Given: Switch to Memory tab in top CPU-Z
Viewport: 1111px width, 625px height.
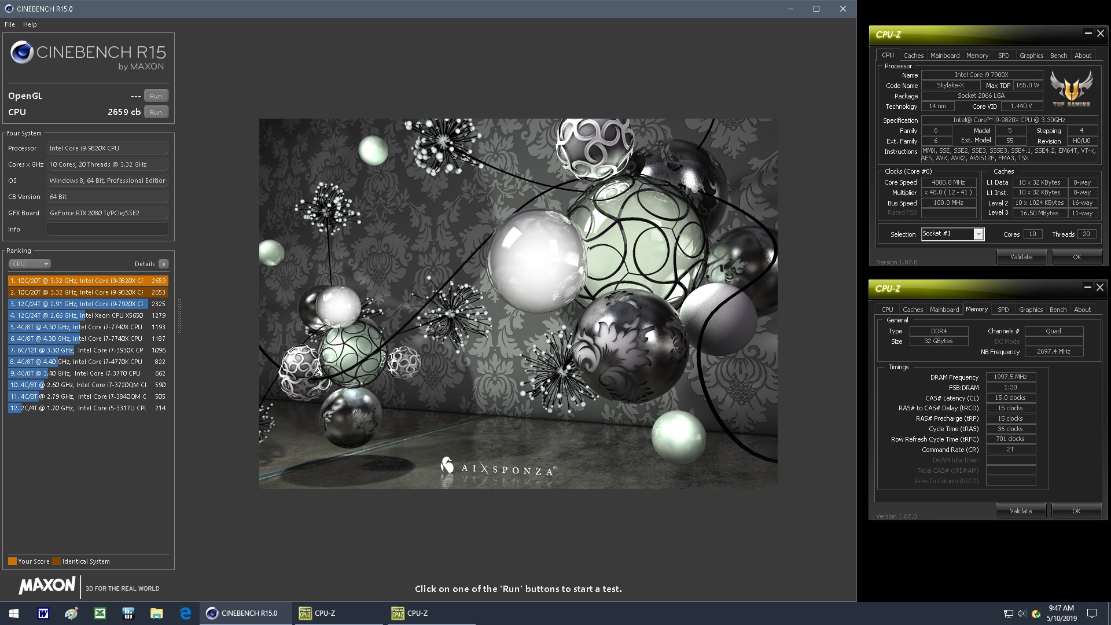Looking at the screenshot, I should [977, 56].
